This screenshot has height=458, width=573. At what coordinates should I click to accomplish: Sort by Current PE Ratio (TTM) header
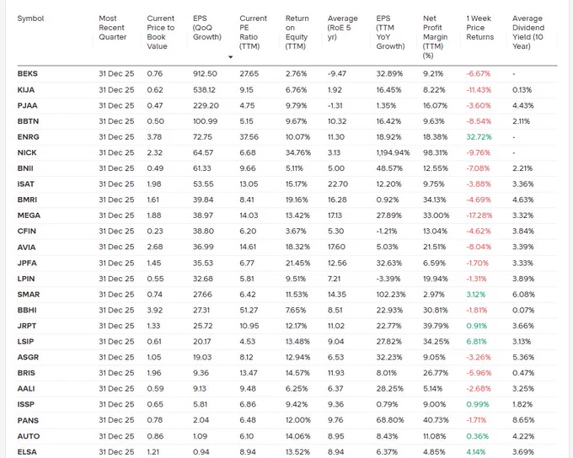click(254, 32)
